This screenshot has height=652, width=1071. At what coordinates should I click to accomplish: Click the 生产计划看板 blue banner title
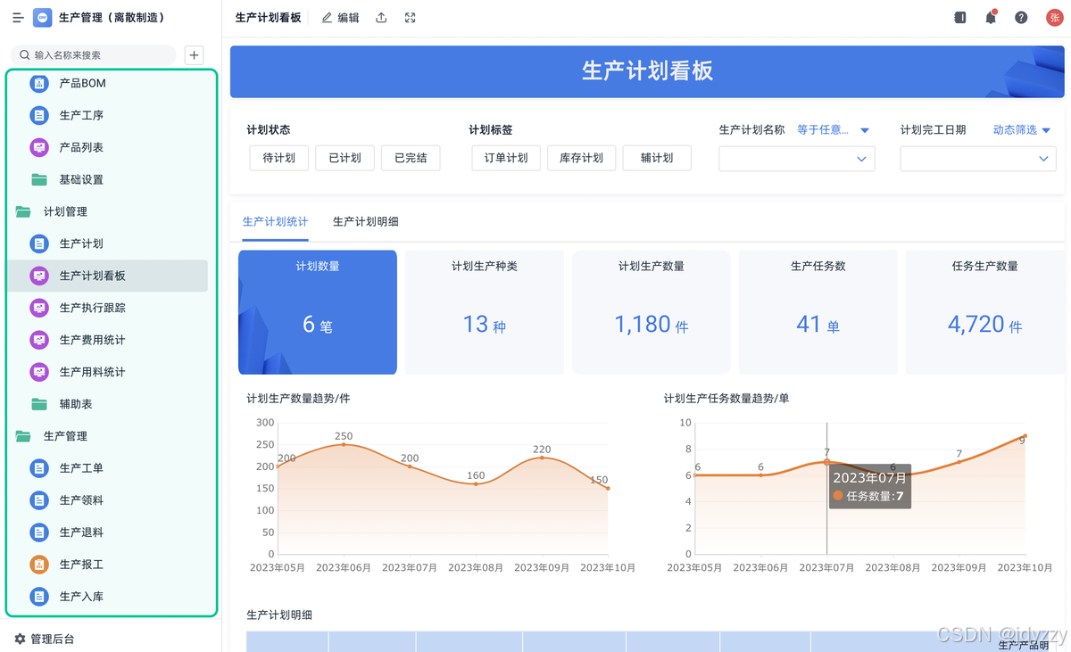(647, 71)
